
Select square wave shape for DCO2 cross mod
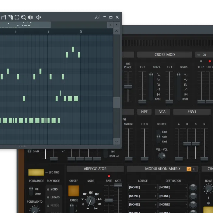186,85
